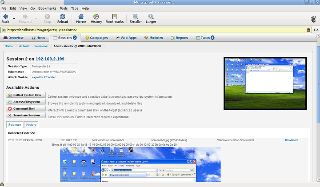Open the Tabs menu
320x187 pixels.
click(x=75, y=8)
